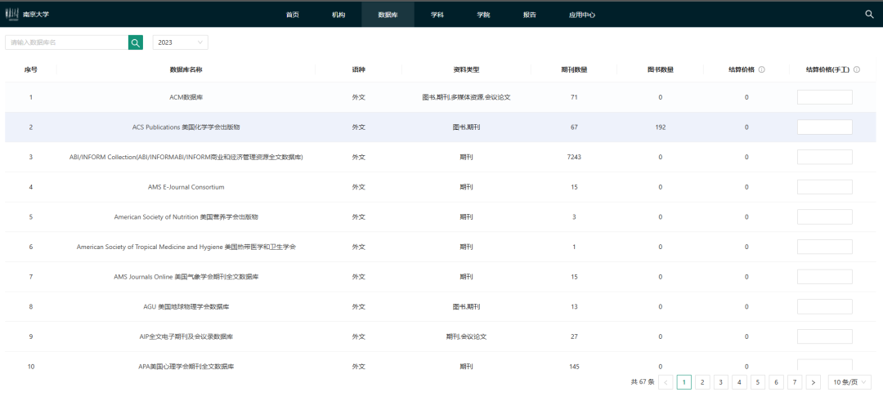Image resolution: width=883 pixels, height=401 pixels.
Task: Open the 报告 menu item
Action: [529, 15]
